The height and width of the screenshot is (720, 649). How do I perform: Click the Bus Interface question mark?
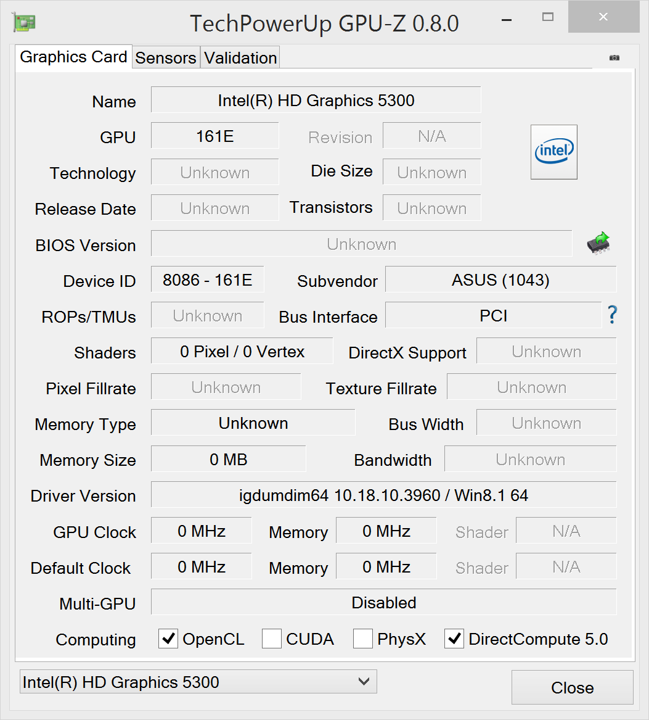pyautogui.click(x=612, y=315)
